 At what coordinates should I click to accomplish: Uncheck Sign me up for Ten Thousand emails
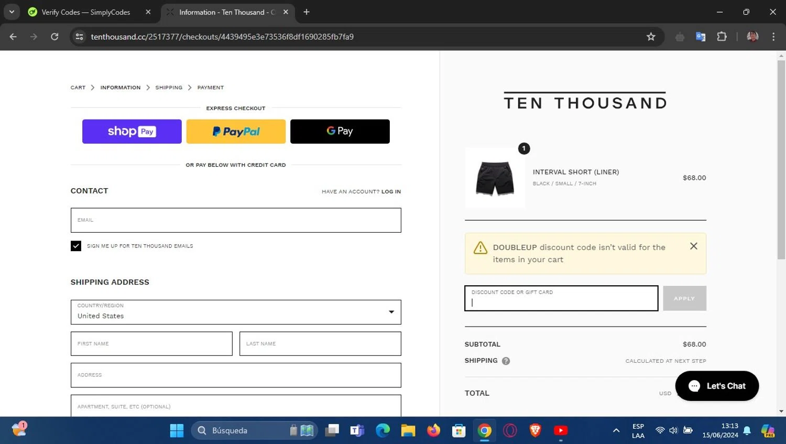click(76, 246)
